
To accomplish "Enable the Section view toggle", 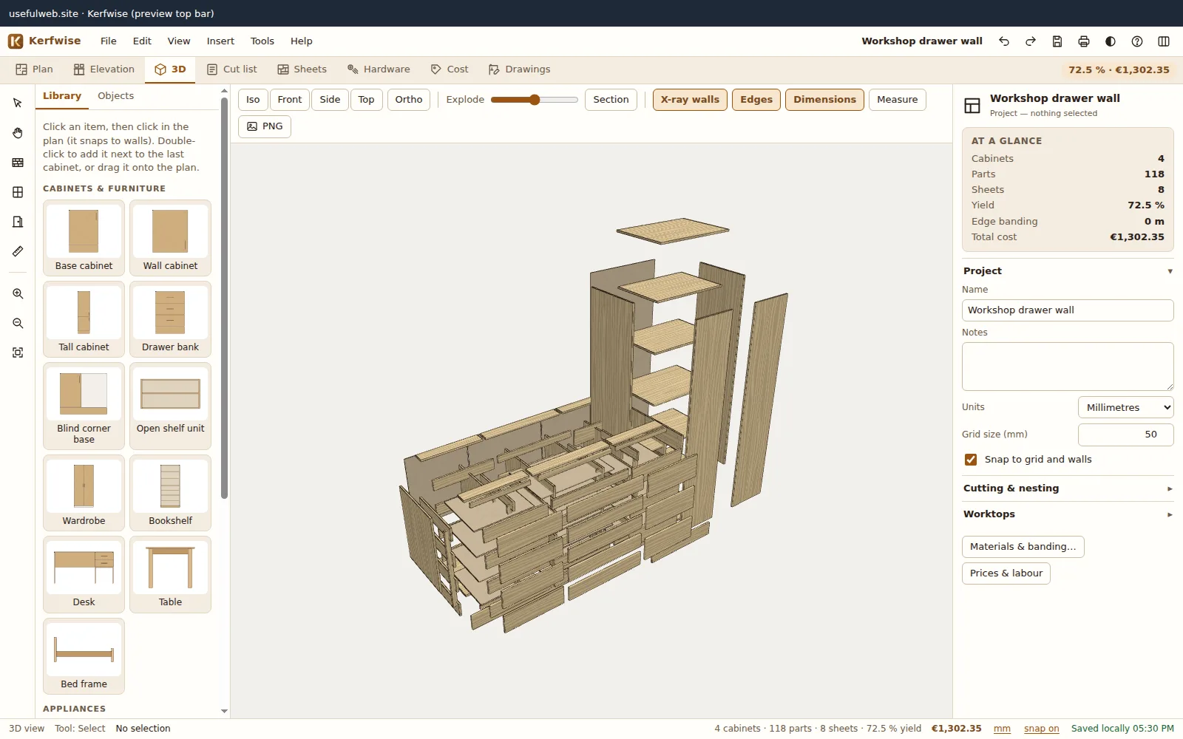I will [x=611, y=100].
